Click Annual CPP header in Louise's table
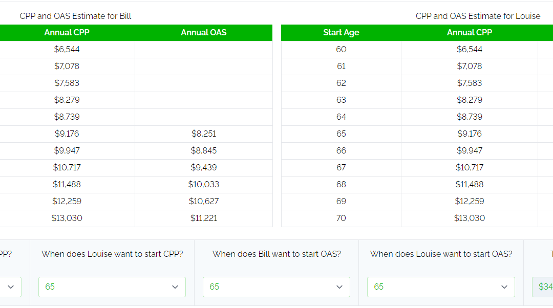The height and width of the screenshot is (308, 553). [469, 33]
